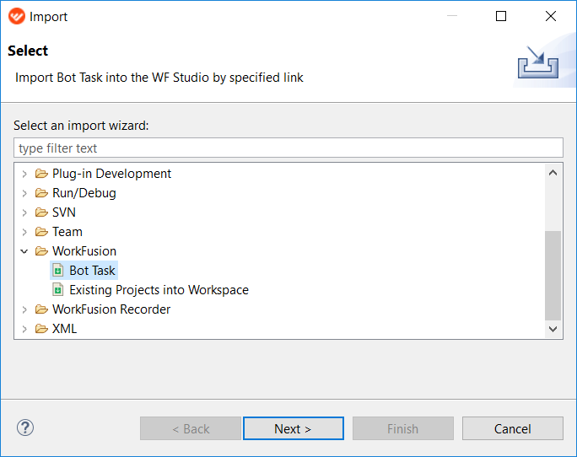Viewport: 577px width, 457px height.
Task: Click the Cancel button
Action: point(513,428)
